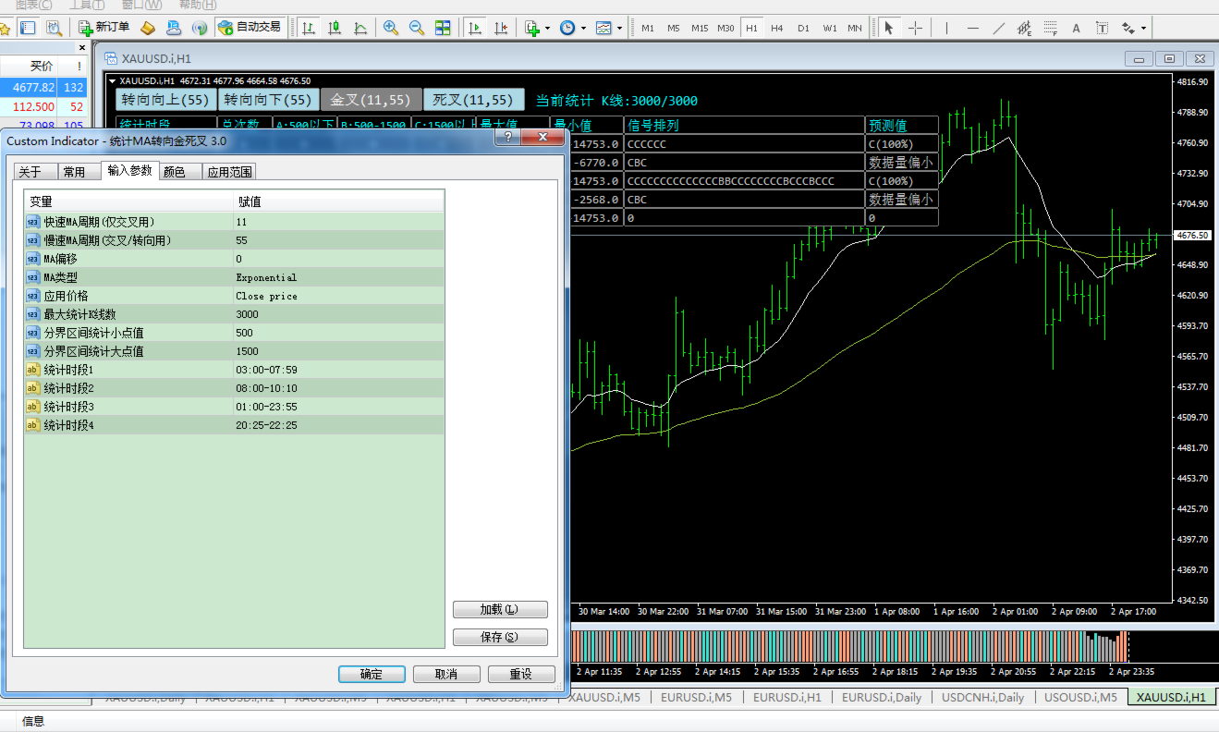The height and width of the screenshot is (732, 1219).
Task: Select the equidistant channel tool
Action: 1024,28
